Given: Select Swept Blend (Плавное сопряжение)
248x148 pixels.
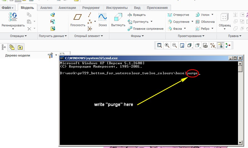Looking at the screenshot, I should click(145, 29).
